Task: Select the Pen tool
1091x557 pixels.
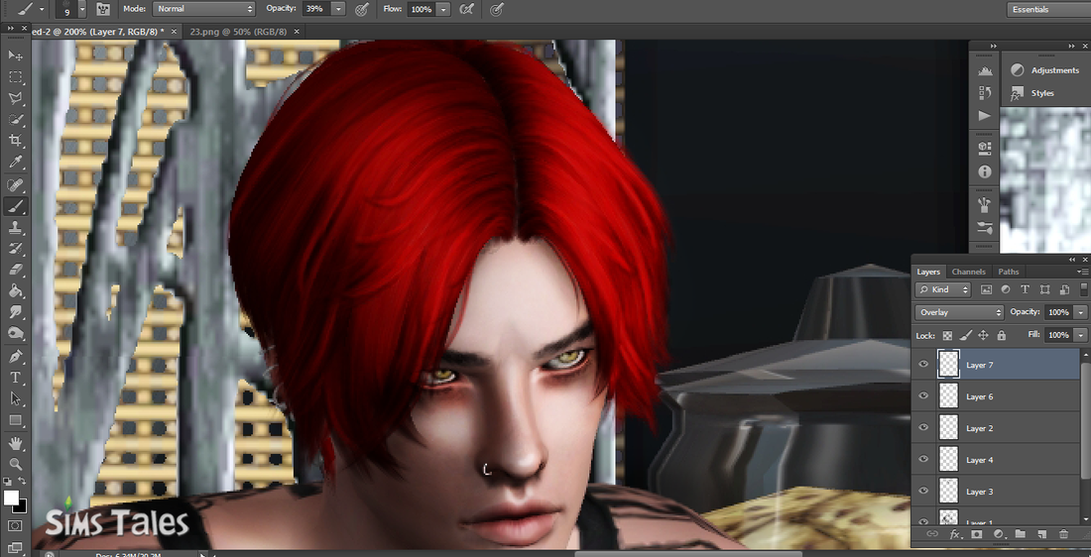Action: pos(15,357)
